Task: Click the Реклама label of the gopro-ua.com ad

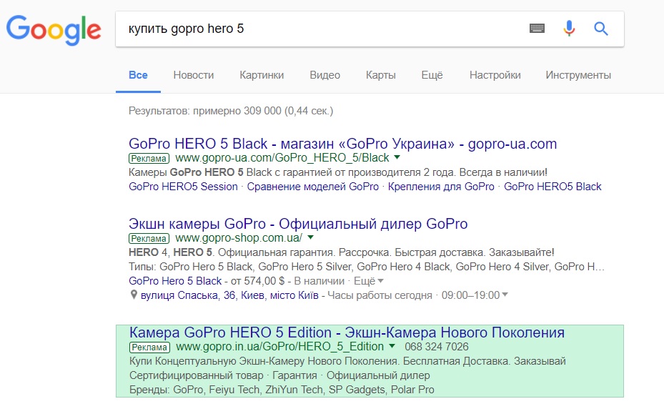Action: [x=149, y=159]
